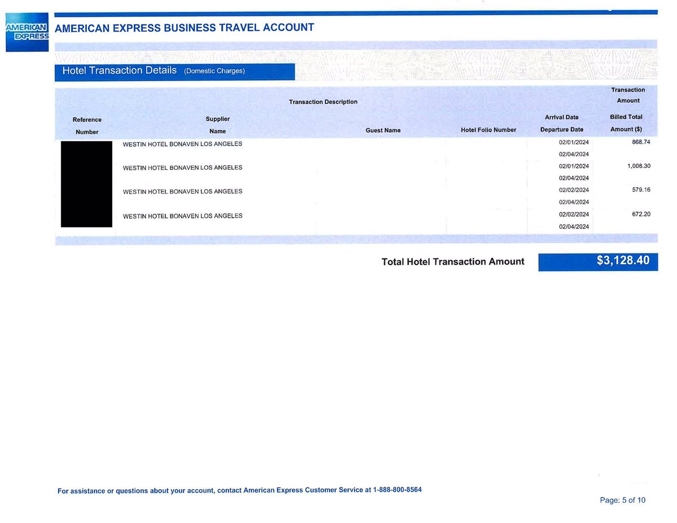Click the "Hotel Transaction Details" section title
Image resolution: width=677 pixels, height=523 pixels.
tap(120, 71)
